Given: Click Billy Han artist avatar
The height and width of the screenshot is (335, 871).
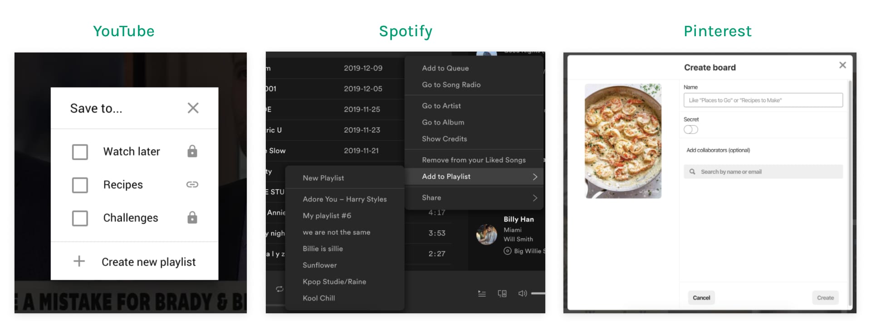Looking at the screenshot, I should (486, 234).
